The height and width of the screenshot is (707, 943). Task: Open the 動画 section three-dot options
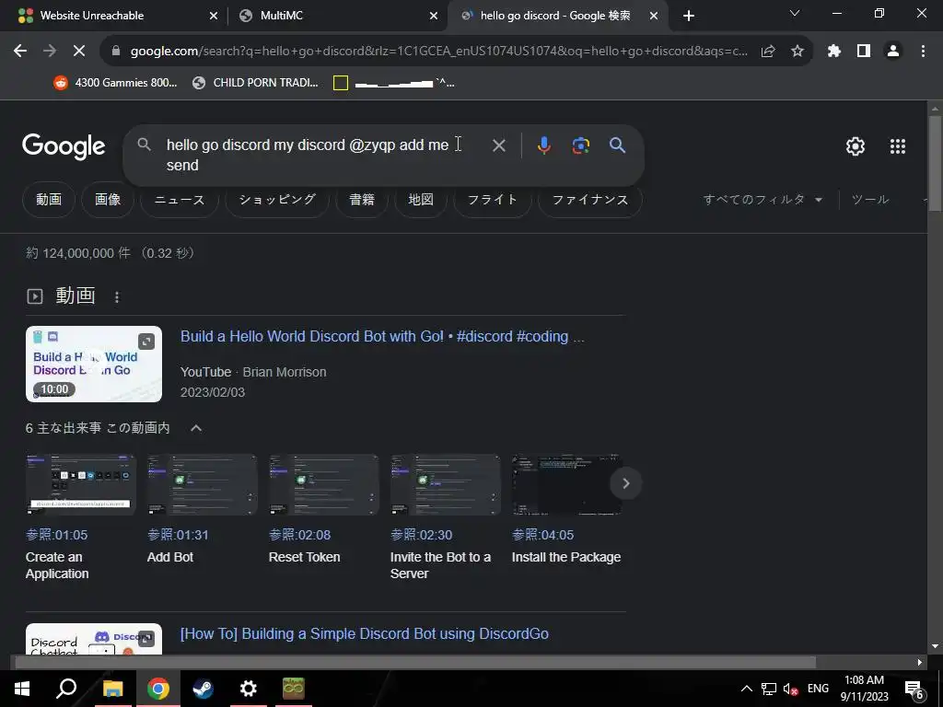(x=117, y=296)
